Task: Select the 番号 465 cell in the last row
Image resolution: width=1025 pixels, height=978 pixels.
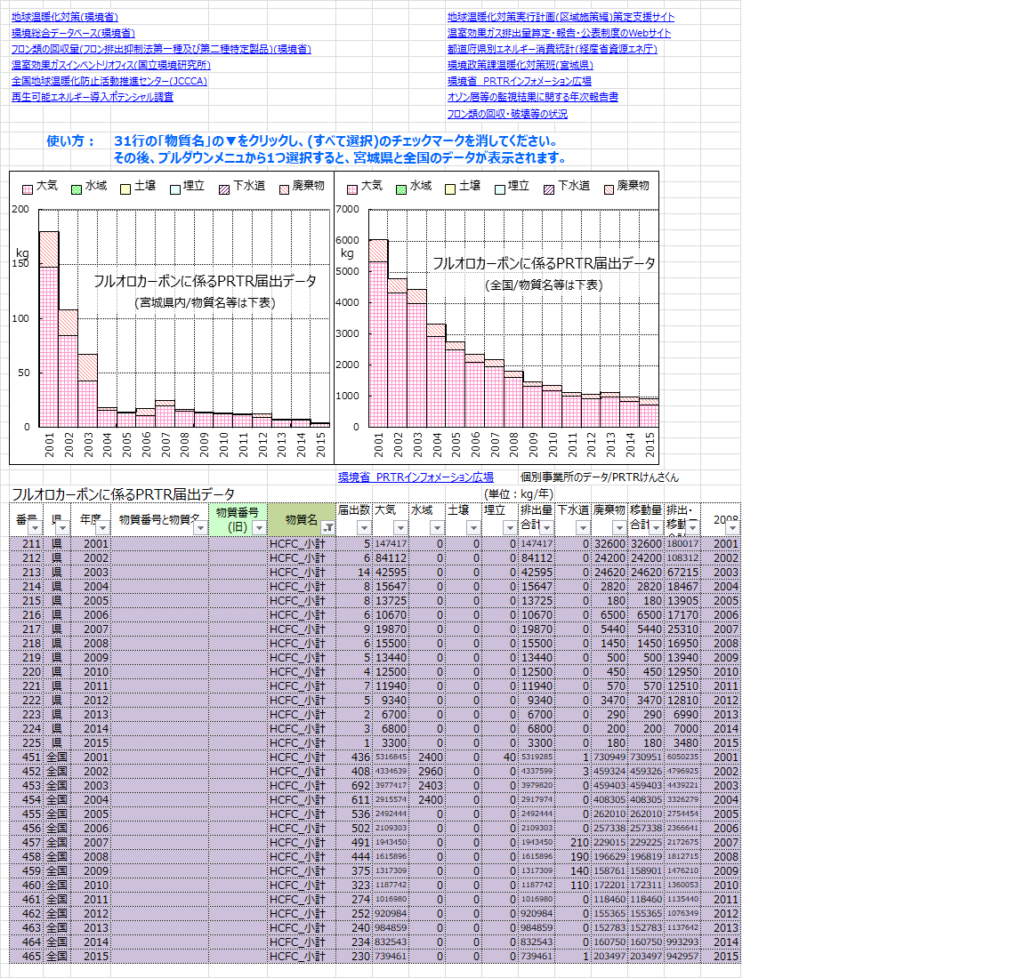Action: point(26,957)
